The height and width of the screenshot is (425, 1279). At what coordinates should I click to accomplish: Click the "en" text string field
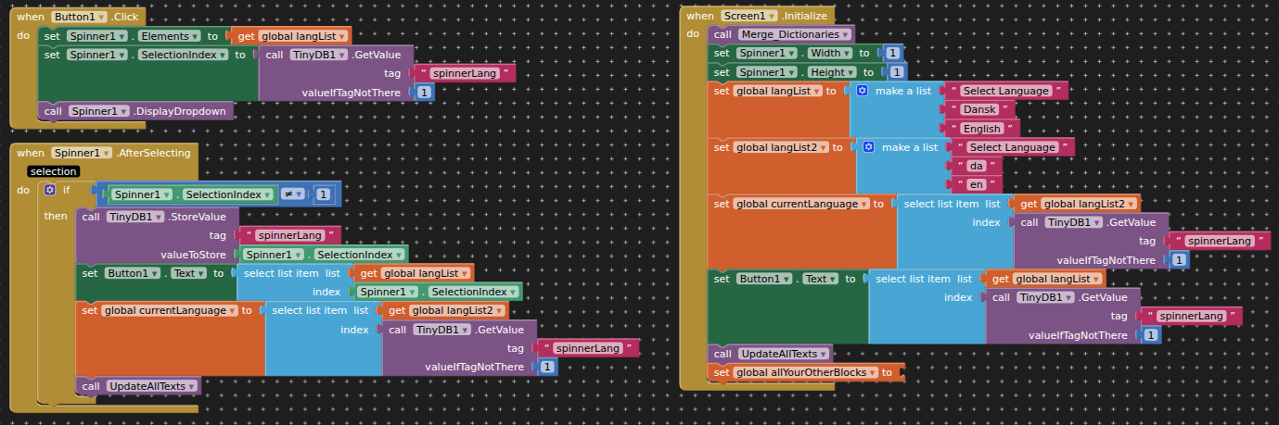click(x=976, y=185)
